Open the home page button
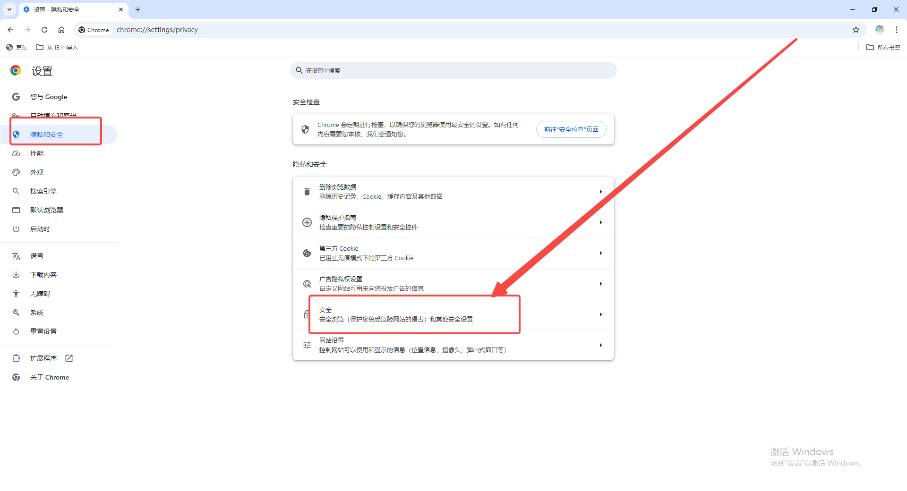The image size is (907, 491). 61,30
